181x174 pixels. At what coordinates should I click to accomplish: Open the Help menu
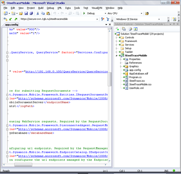[120, 8]
